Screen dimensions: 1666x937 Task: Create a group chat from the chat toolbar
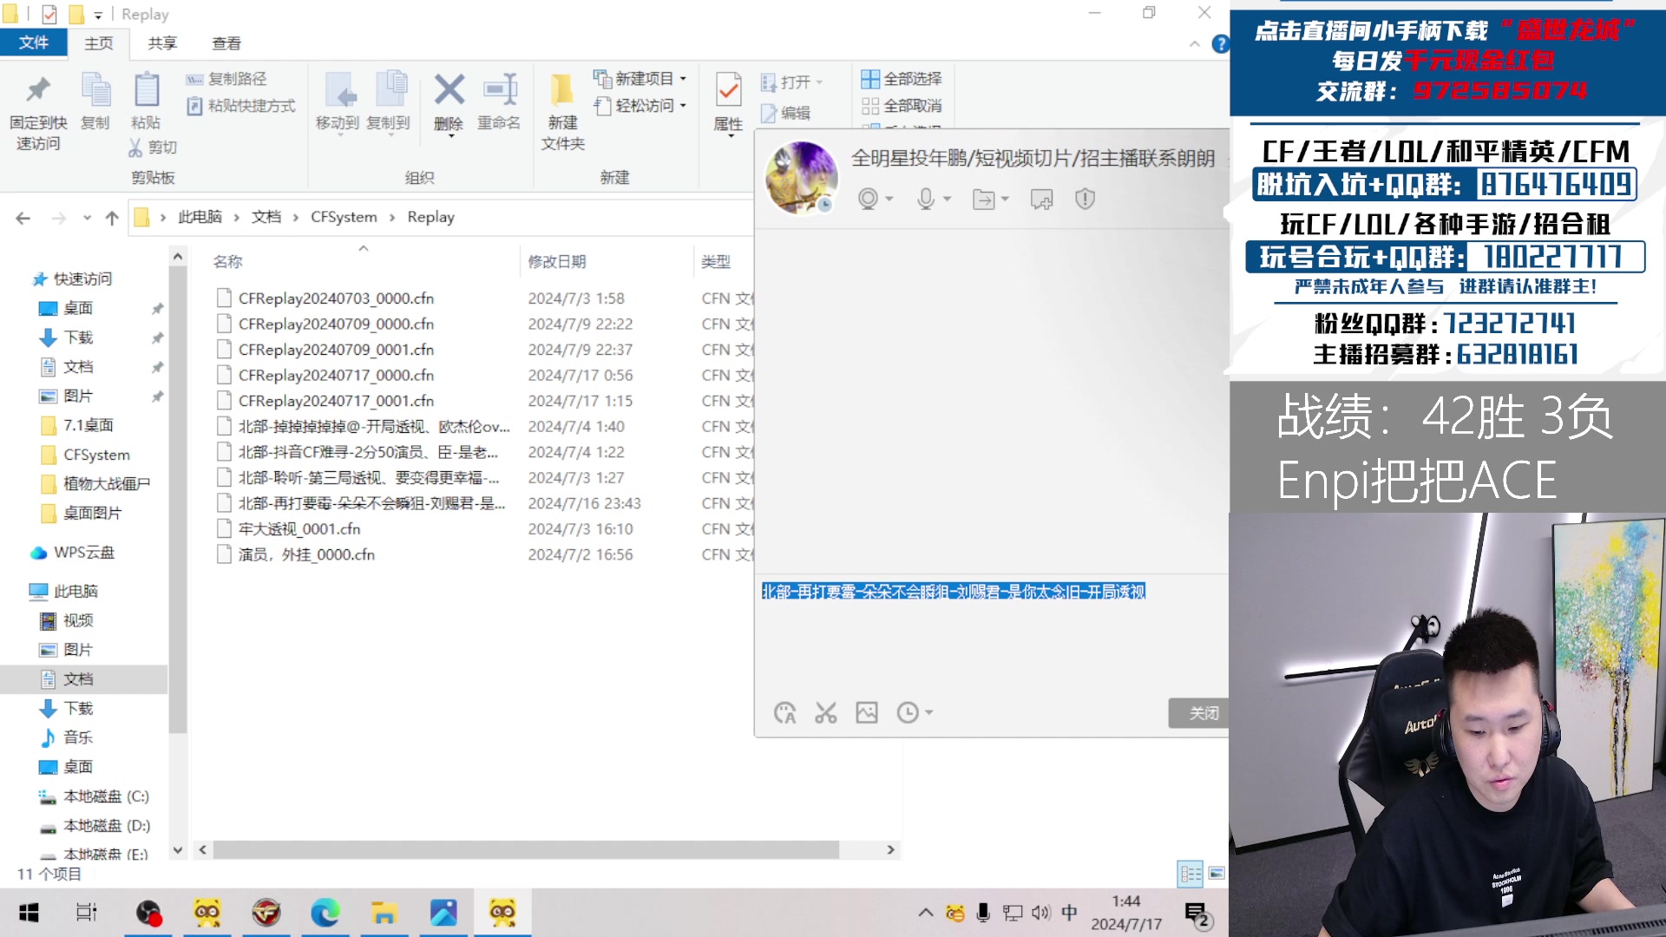point(1040,199)
